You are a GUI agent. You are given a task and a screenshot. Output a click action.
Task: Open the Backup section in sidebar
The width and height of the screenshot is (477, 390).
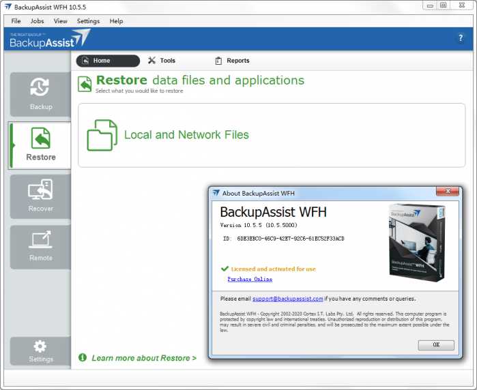point(40,94)
